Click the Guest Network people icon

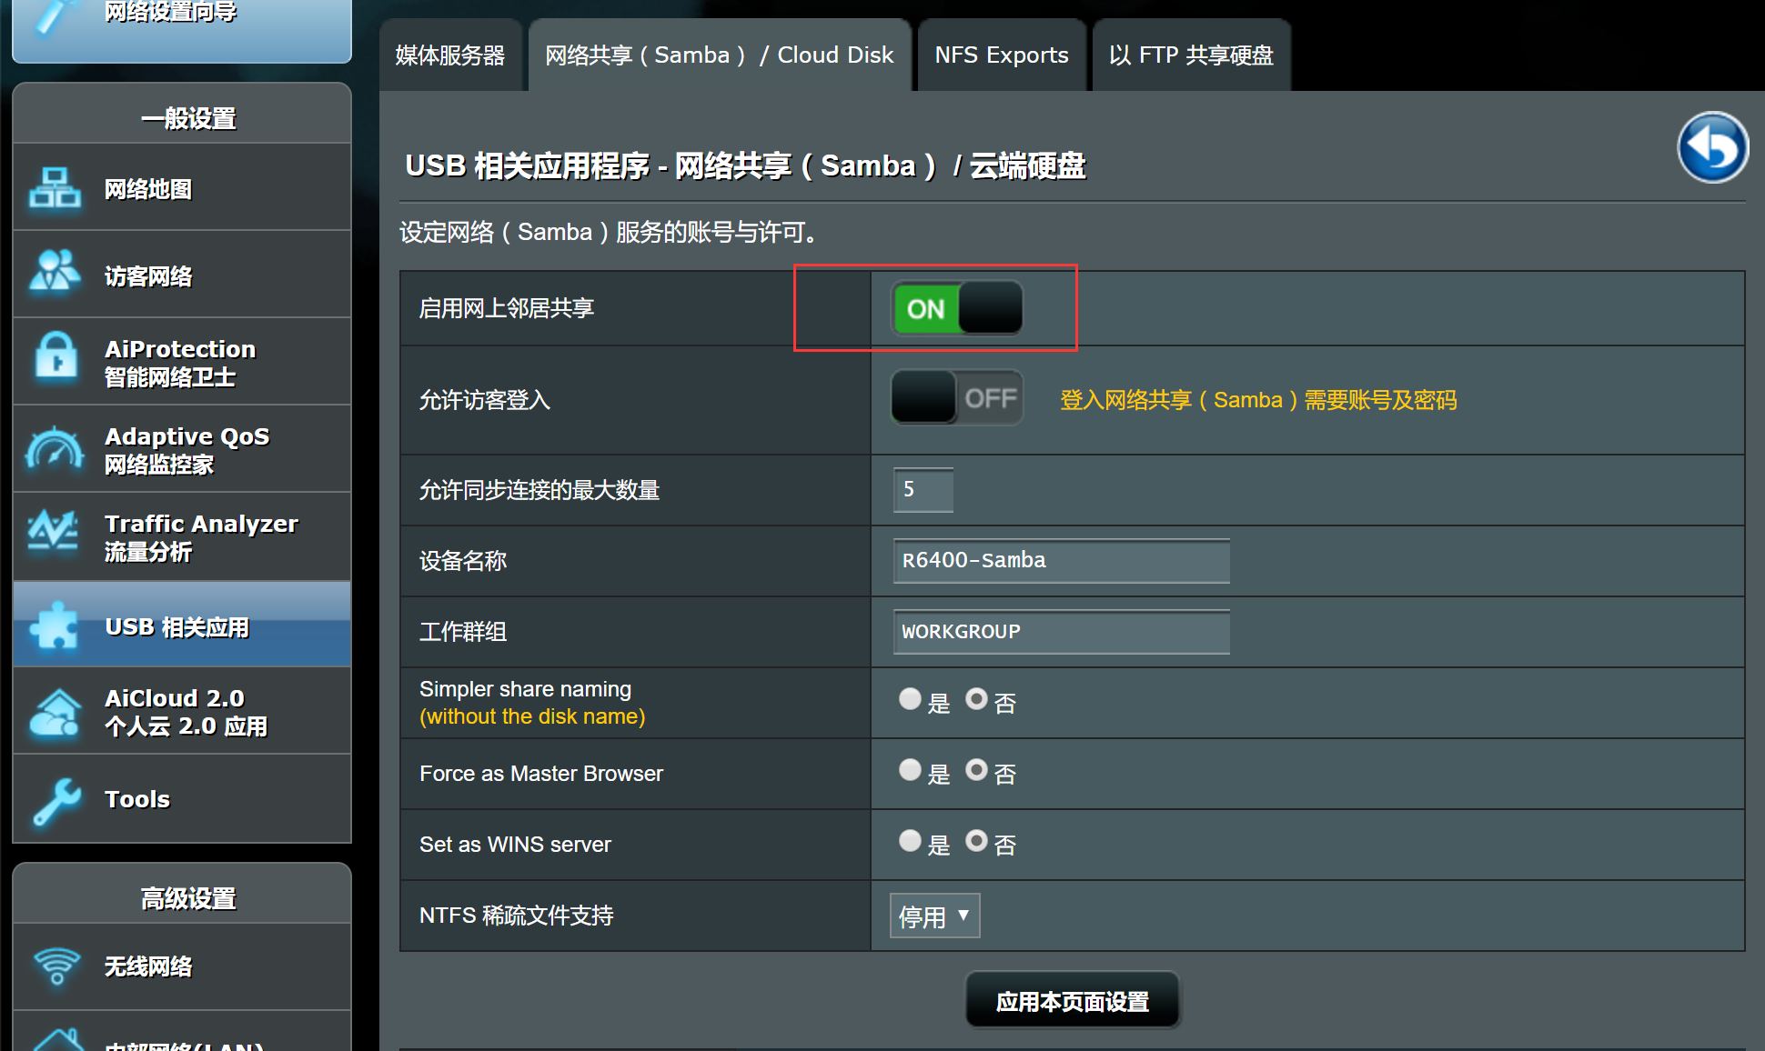click(x=55, y=275)
